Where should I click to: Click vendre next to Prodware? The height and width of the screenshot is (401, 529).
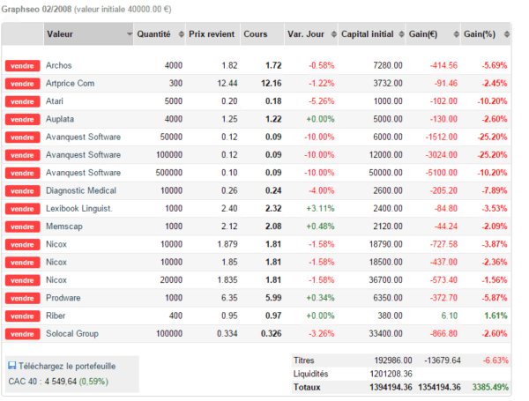coord(23,298)
